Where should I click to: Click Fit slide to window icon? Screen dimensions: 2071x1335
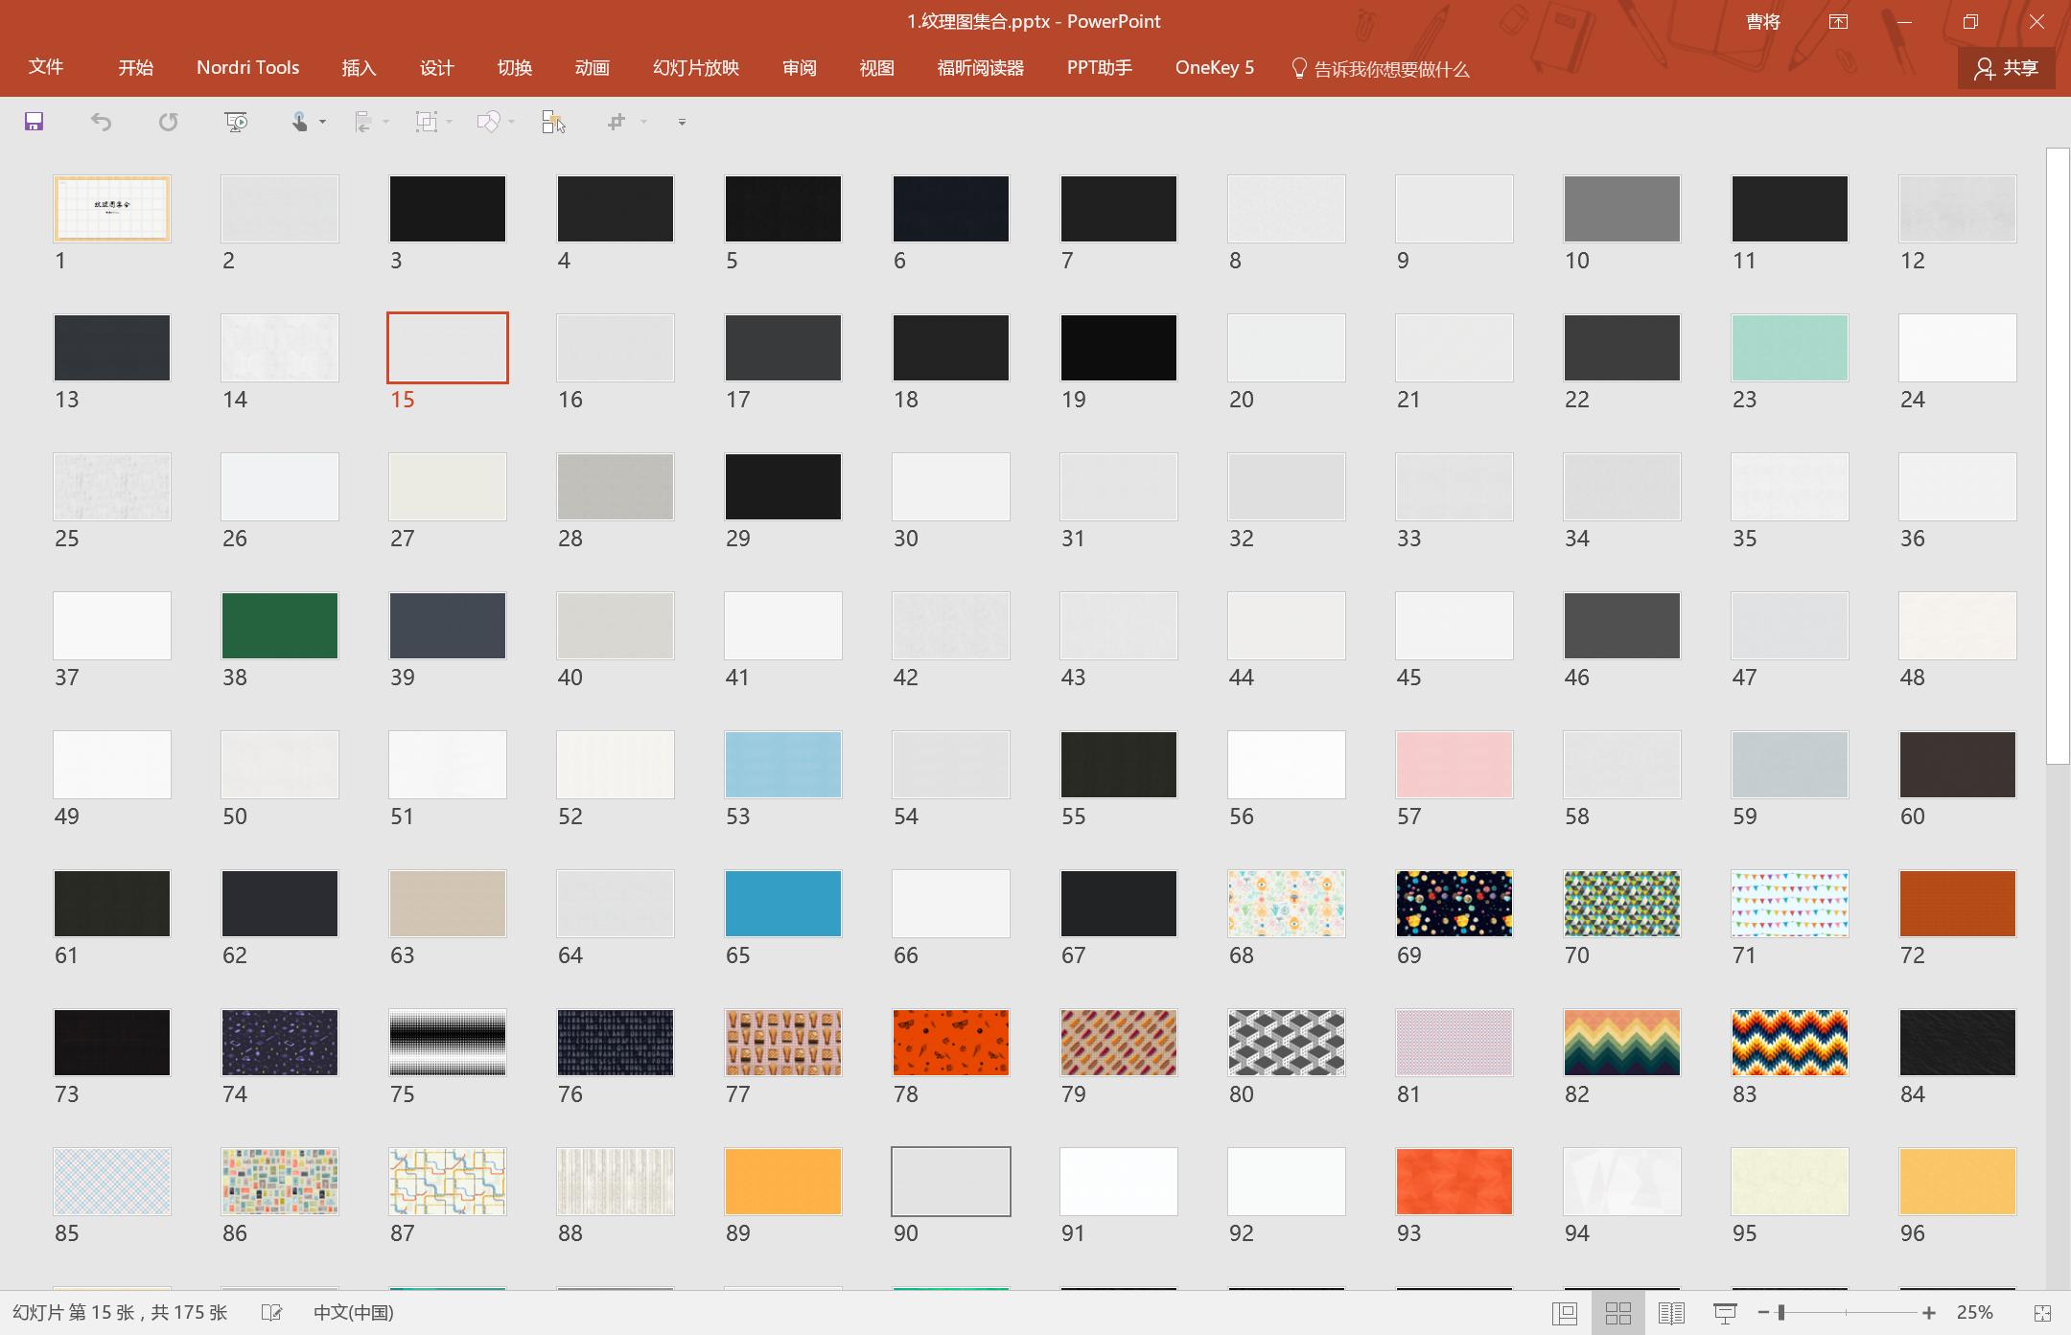[2042, 1313]
